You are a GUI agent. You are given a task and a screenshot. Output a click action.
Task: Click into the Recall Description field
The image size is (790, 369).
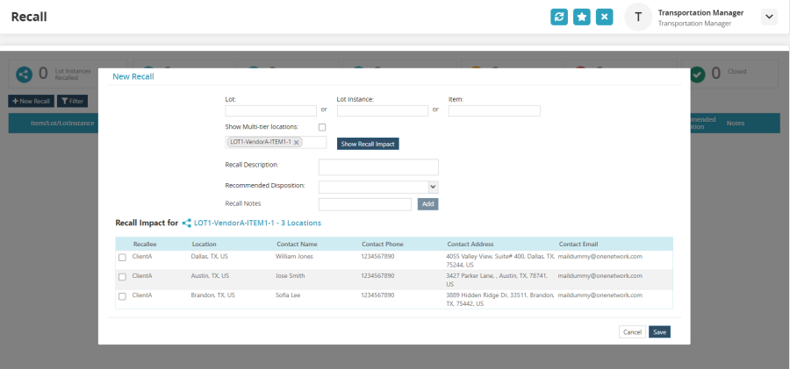point(377,167)
